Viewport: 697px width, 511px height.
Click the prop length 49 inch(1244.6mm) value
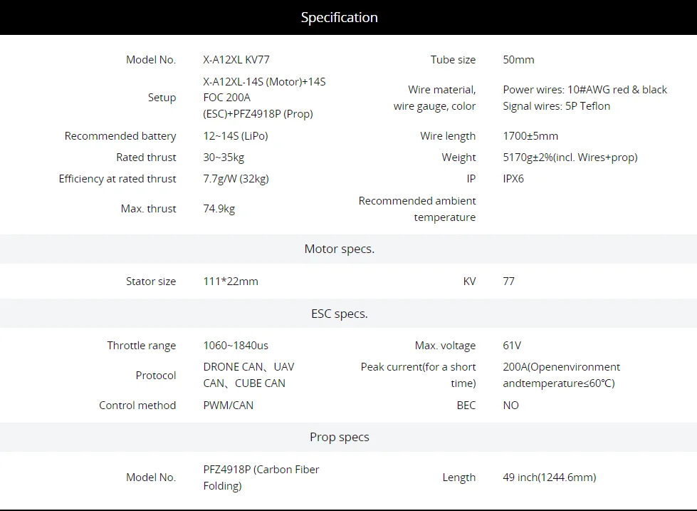coord(549,478)
